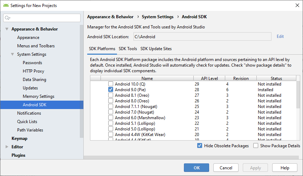Image resolution: width=303 pixels, height=176 pixels.
Task: Switch to the SDK Tools tab
Action: click(128, 49)
